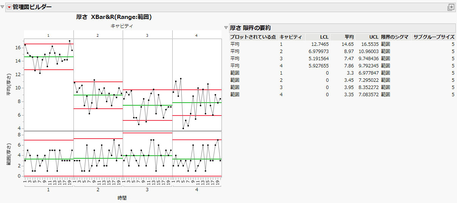Click the UCL value 9.792345
The width and height of the screenshot is (457, 203).
point(368,66)
